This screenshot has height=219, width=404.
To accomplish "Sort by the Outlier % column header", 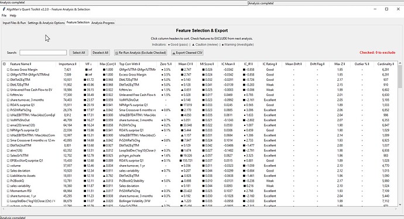I will [362, 64].
